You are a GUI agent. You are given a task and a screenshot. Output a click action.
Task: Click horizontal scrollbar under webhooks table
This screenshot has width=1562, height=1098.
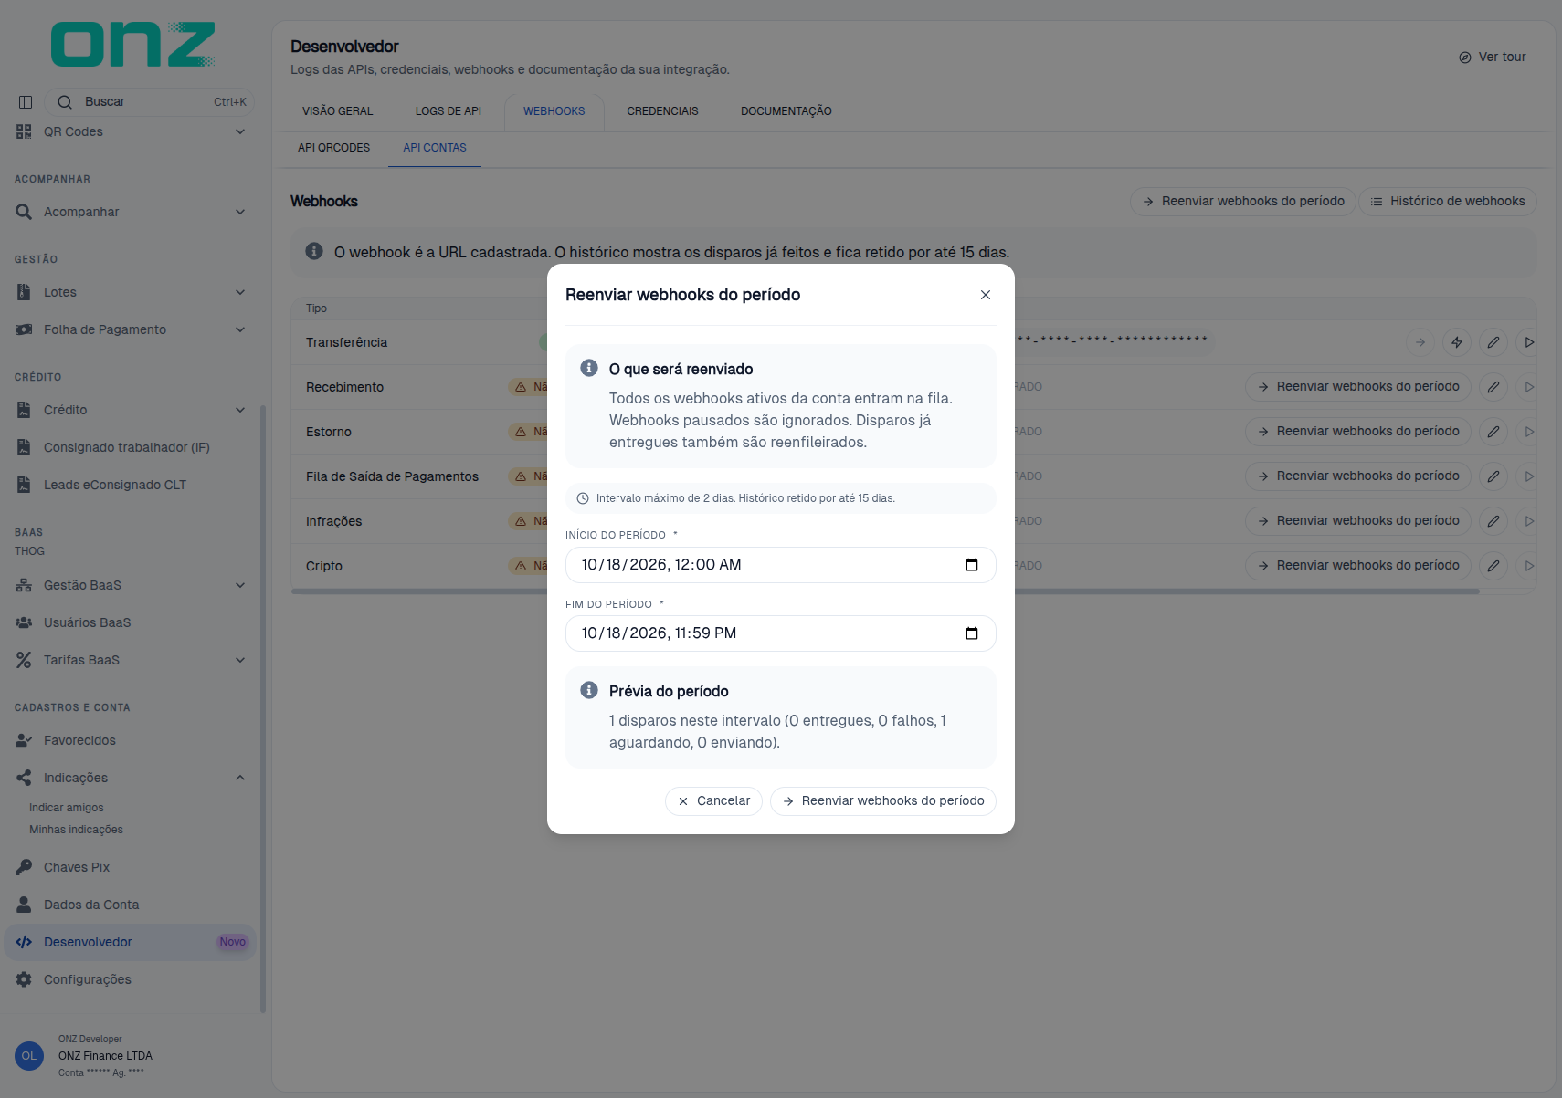point(885,591)
